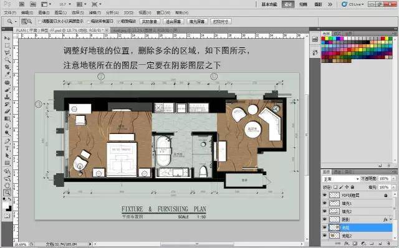This screenshot has width=399, height=248.
Task: Uncheck the 细微缩放 checkbox
Action: point(118,22)
